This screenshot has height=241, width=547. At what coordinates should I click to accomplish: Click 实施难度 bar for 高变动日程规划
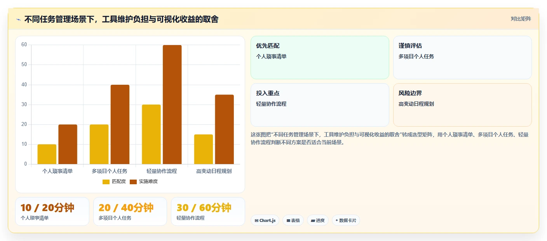(225, 129)
